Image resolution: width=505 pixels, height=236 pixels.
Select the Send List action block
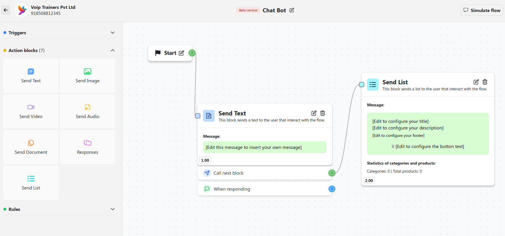pyautogui.click(x=31, y=183)
